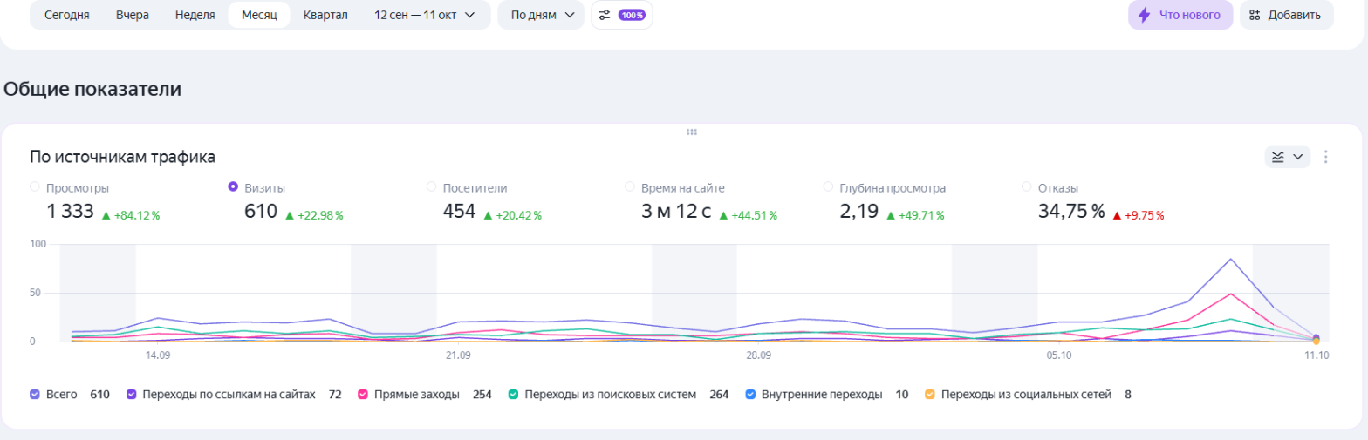The width and height of the screenshot is (1368, 440).
Task: Click the Общие показатели section heading
Action: (92, 89)
